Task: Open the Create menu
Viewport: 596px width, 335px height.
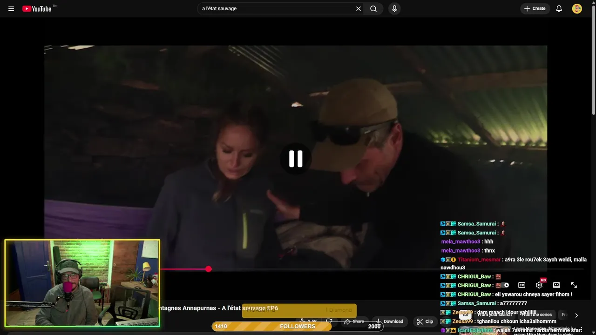Action: click(535, 8)
